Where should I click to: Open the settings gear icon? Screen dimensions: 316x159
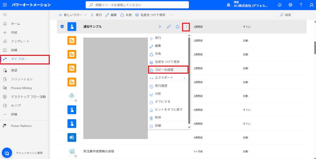click(x=290, y=5)
